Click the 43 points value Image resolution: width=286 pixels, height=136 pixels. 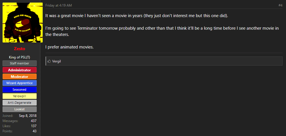click(34, 131)
